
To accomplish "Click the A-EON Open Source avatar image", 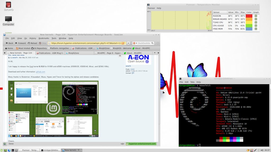I will (x=138, y=60).
